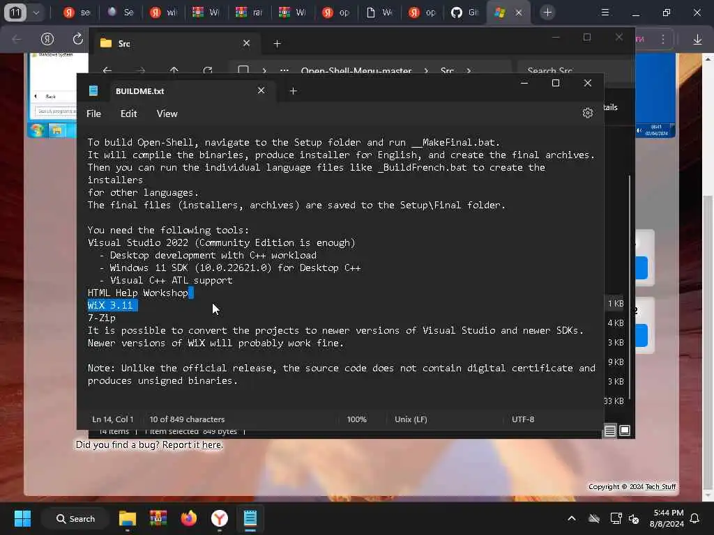Open a new browser tab
This screenshot has width=714, height=535.
547,13
